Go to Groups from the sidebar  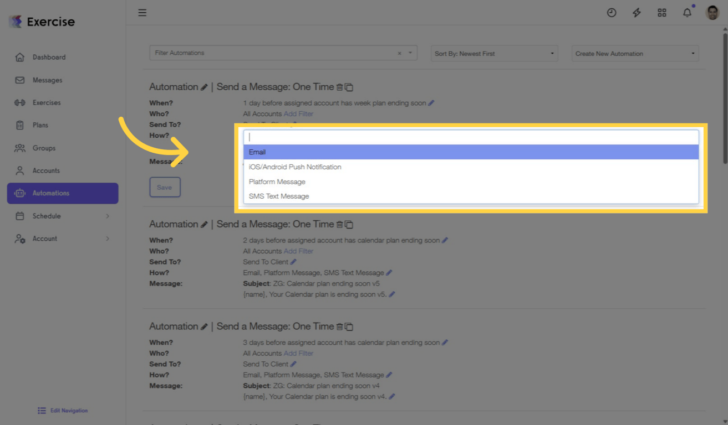(x=44, y=148)
